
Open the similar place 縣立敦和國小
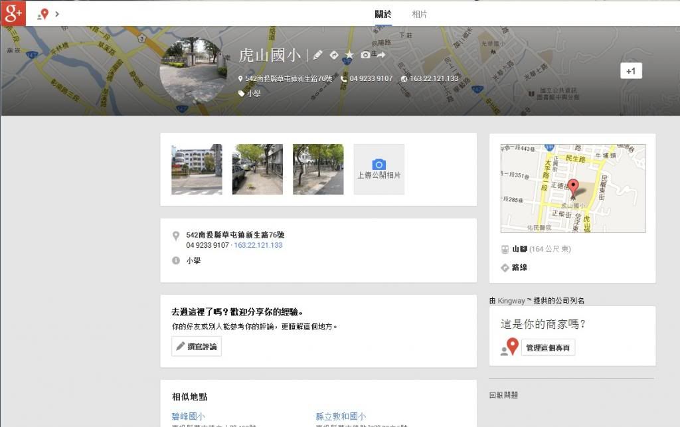[341, 416]
